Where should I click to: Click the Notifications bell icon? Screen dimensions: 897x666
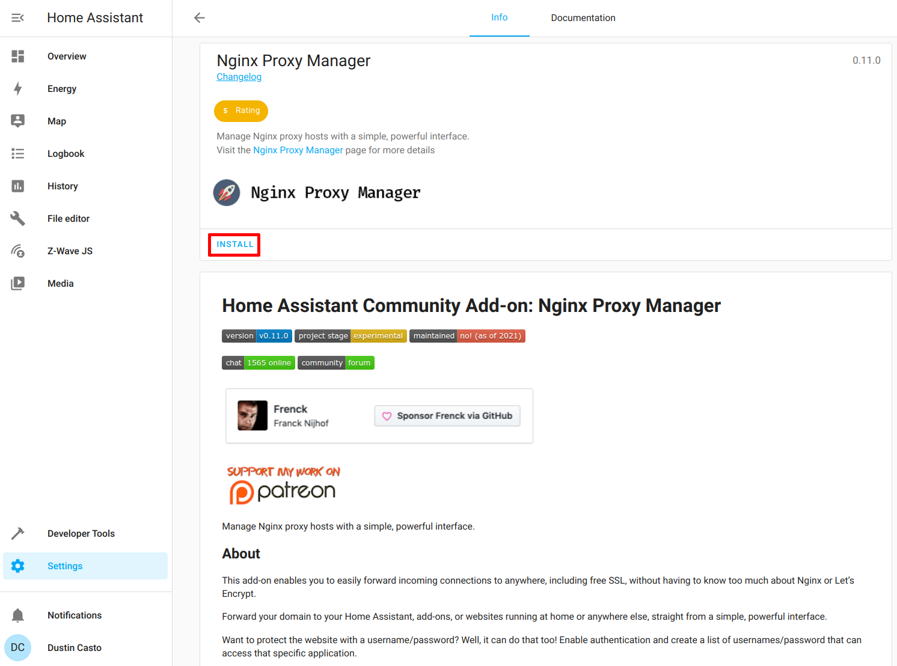[x=18, y=616]
